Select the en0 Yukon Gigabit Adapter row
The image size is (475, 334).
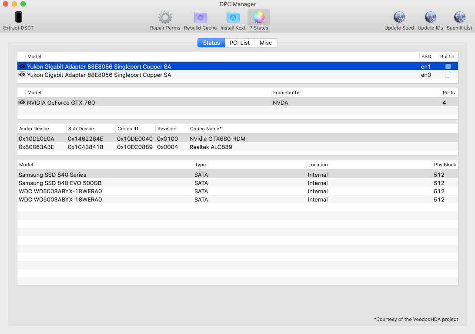(x=237, y=75)
